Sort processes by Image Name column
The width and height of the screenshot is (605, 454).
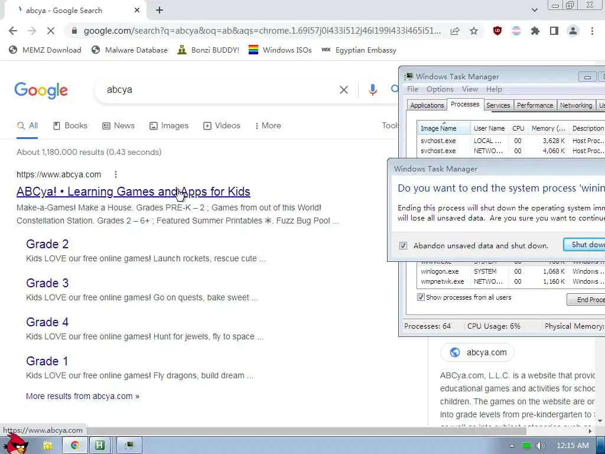(x=444, y=128)
